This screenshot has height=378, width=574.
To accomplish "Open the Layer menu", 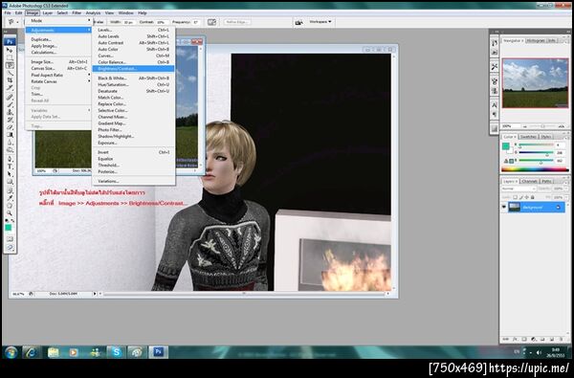I will 48,12.
